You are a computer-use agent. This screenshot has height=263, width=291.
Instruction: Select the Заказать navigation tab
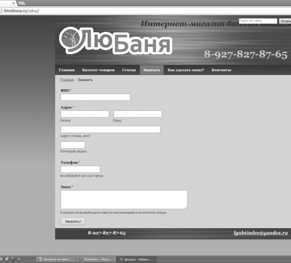(x=152, y=70)
